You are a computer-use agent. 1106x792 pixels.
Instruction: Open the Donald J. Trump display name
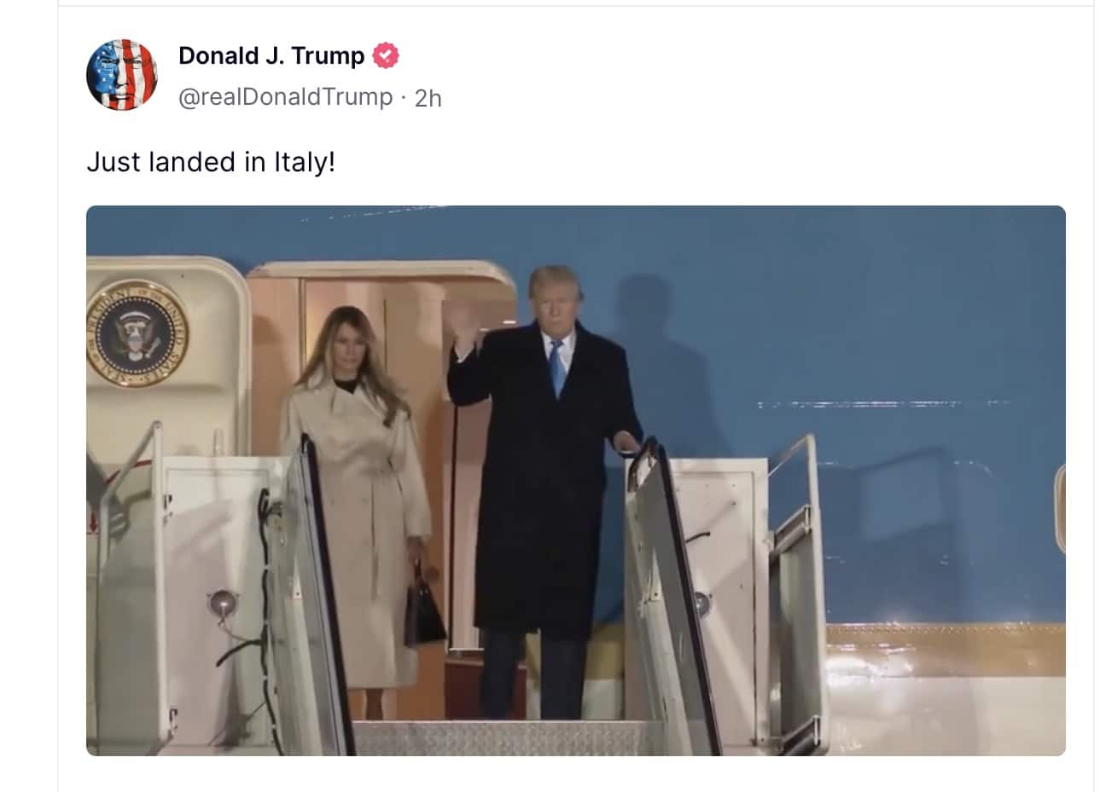click(x=271, y=56)
